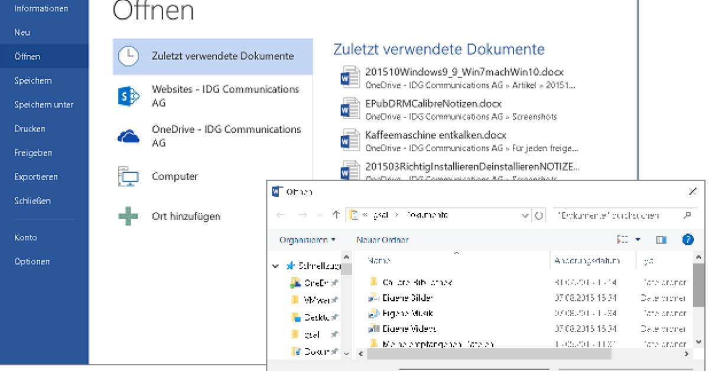Screen dimensions: 709x371
Task: Select Informationen in the backstage menu
Action: [x=41, y=9]
